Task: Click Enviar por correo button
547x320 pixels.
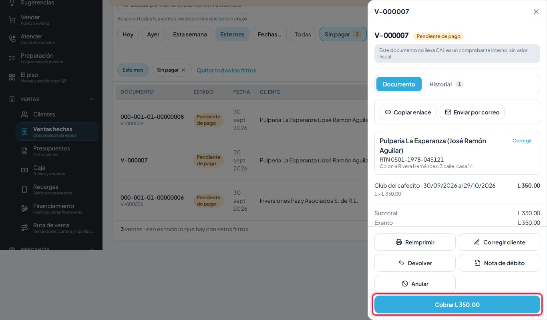Action: point(472,112)
